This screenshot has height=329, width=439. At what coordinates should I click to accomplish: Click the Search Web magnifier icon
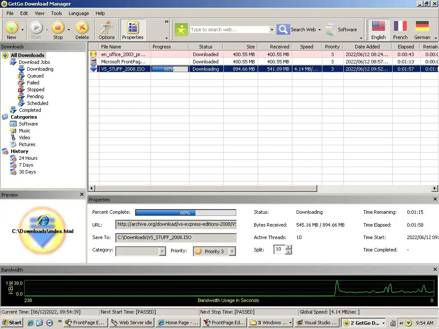(x=283, y=30)
